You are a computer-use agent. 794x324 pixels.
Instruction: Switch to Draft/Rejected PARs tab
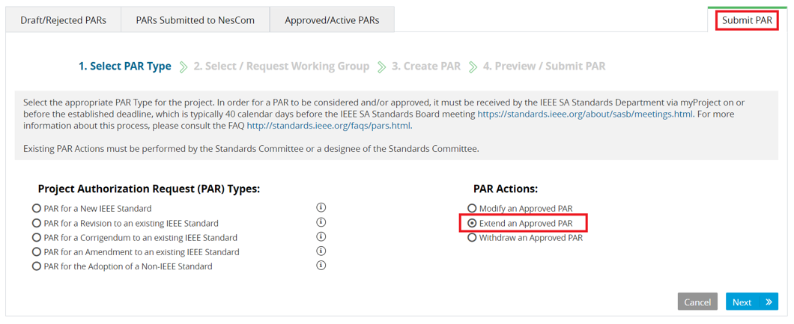pos(64,20)
